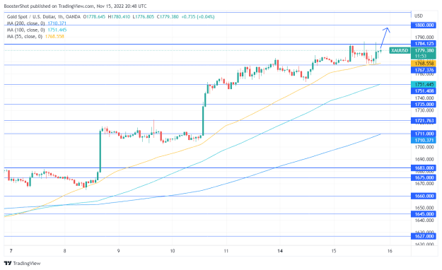Click the TradingView logo icon at bottom
Screen dimensions: 442x270
[x=8, y=263]
